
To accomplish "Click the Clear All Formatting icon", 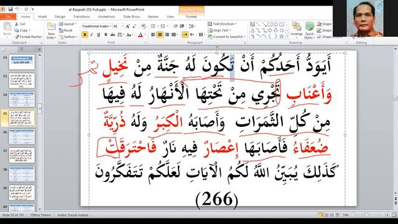I will pos(144,26).
